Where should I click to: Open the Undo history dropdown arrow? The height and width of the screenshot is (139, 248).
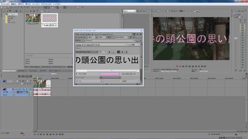35,7
